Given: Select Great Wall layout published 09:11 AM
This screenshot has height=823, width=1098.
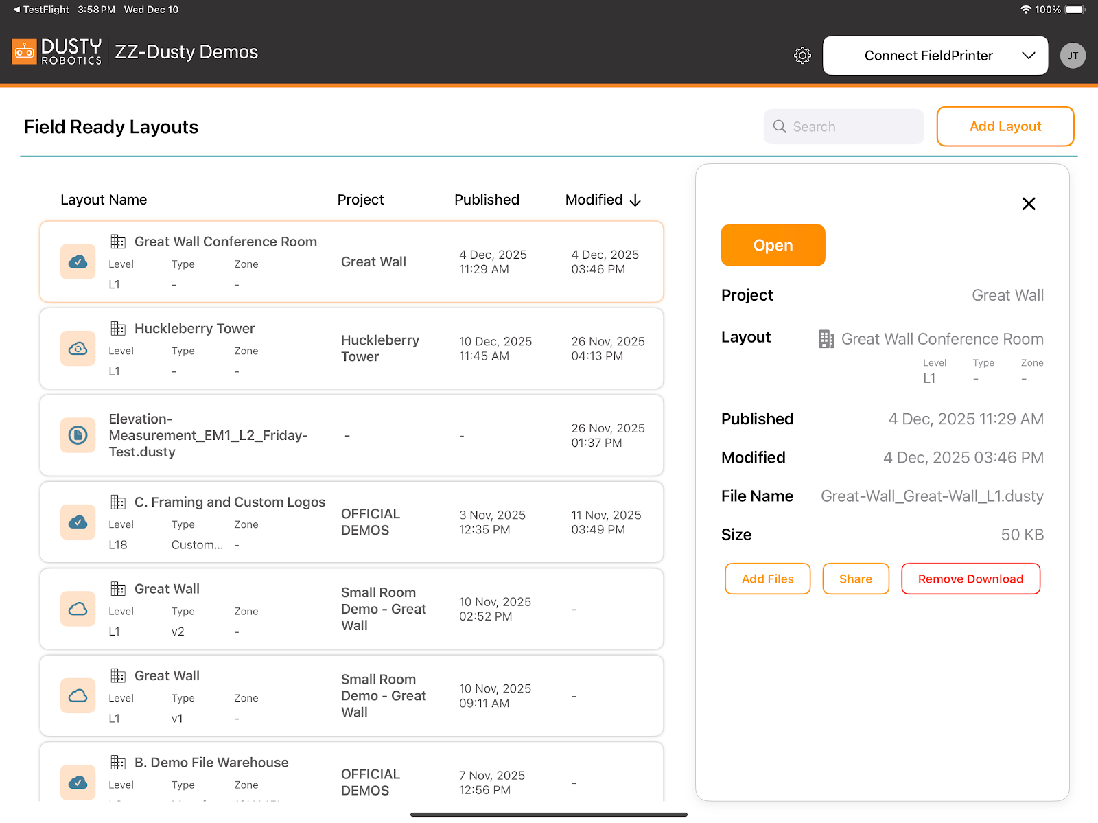Looking at the screenshot, I should point(351,696).
